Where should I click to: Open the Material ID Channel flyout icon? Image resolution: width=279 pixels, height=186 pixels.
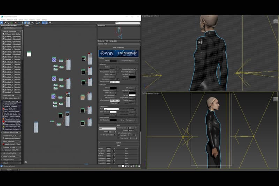[x=32, y=23]
